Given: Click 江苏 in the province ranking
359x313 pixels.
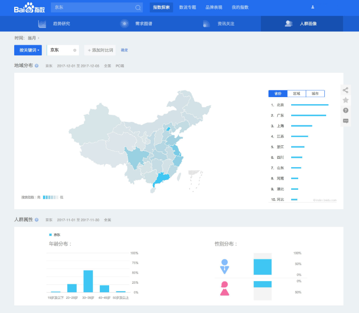Looking at the screenshot, I should coord(280,137).
